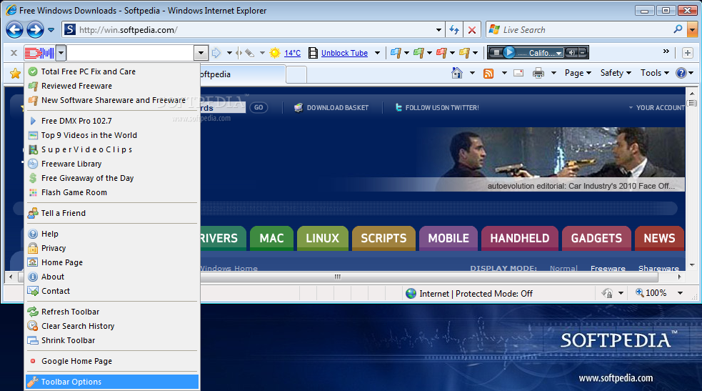Screen dimensions: 702x391
Task: Open the LINUX category tab
Action: (x=322, y=238)
